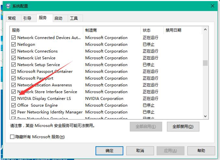Viewport: 220px width, 160px height.
Task: Close the System Configuration dialog
Action: point(213,6)
